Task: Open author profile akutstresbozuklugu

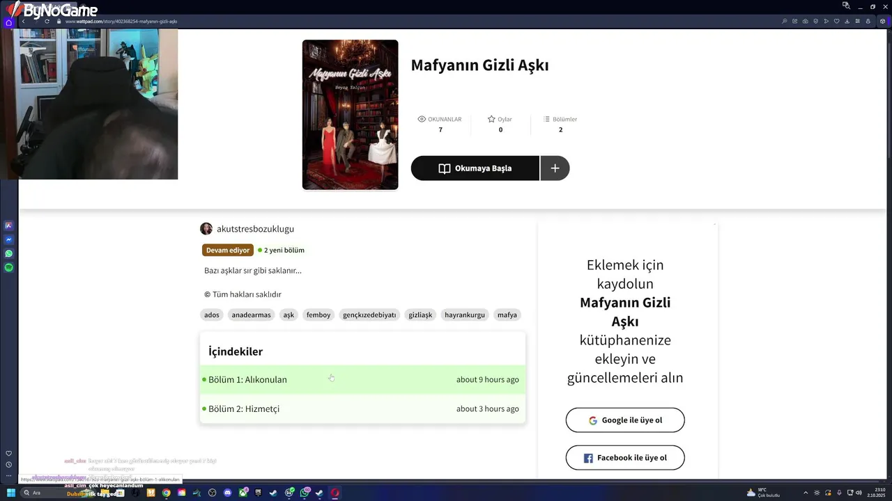Action: (x=255, y=229)
